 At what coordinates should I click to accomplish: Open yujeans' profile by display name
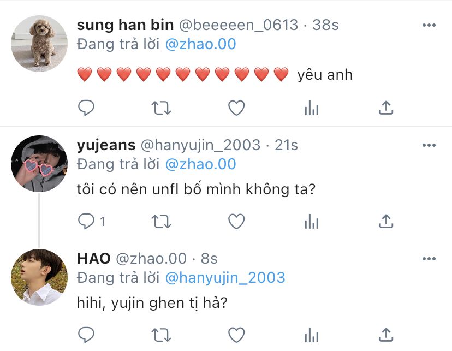(106, 145)
